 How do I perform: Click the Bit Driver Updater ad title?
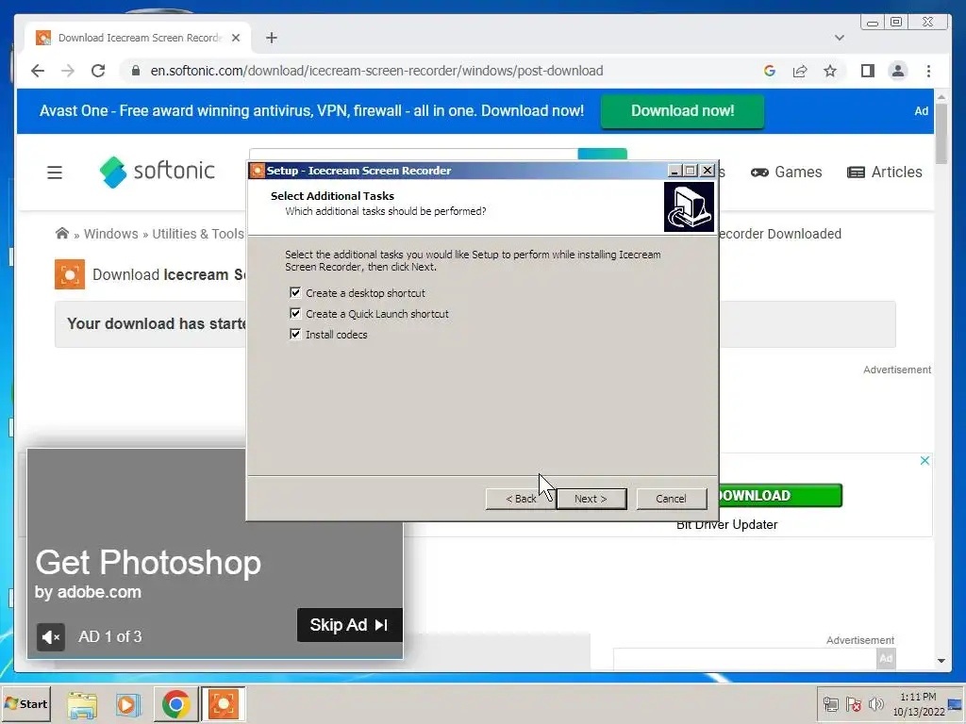click(727, 525)
